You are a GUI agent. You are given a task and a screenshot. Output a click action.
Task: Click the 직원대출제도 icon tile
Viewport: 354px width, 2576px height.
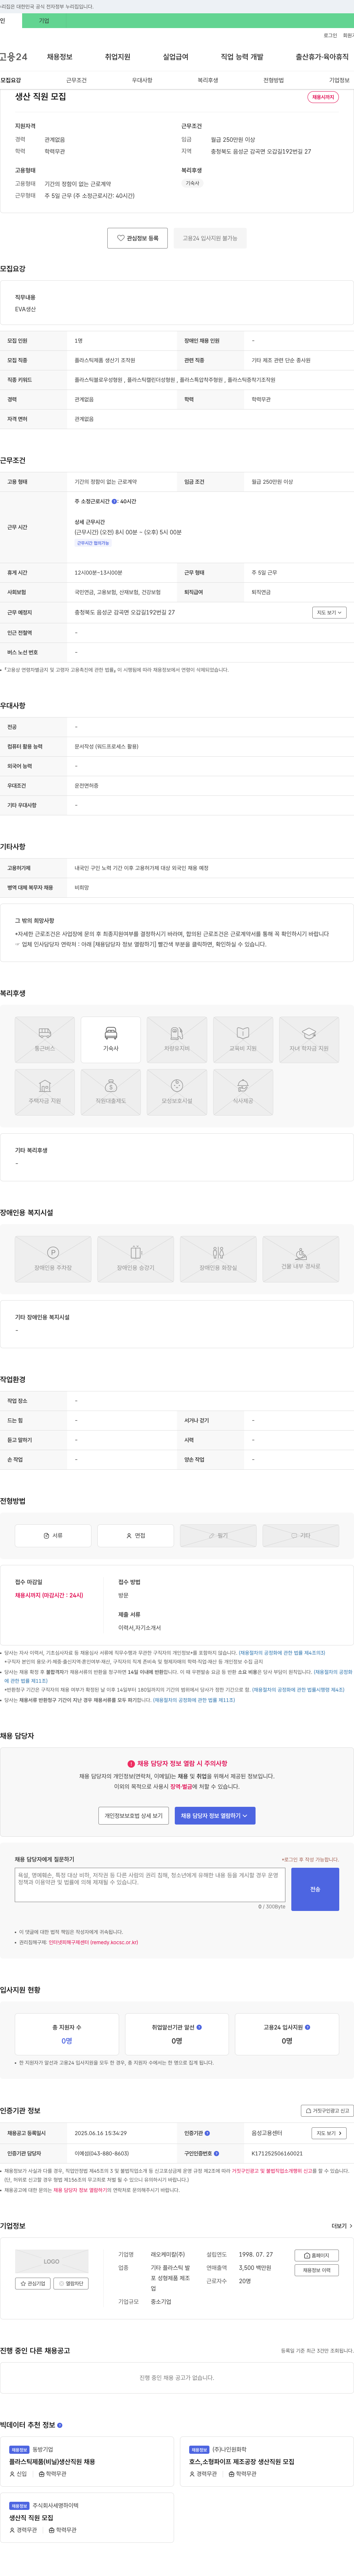(111, 1092)
